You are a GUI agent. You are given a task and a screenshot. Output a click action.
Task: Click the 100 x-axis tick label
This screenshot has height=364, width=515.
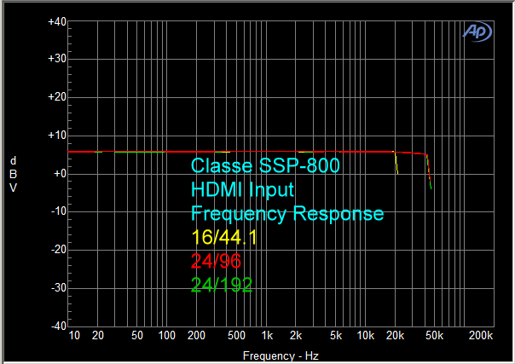click(x=167, y=338)
